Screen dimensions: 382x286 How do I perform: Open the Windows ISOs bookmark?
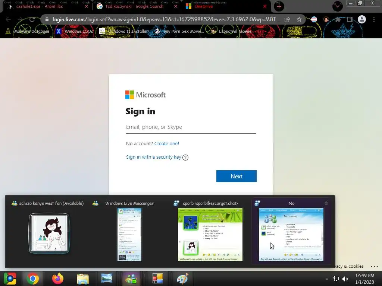point(75,31)
